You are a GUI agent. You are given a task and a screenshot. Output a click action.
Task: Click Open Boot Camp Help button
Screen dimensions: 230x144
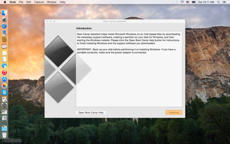pos(91,112)
